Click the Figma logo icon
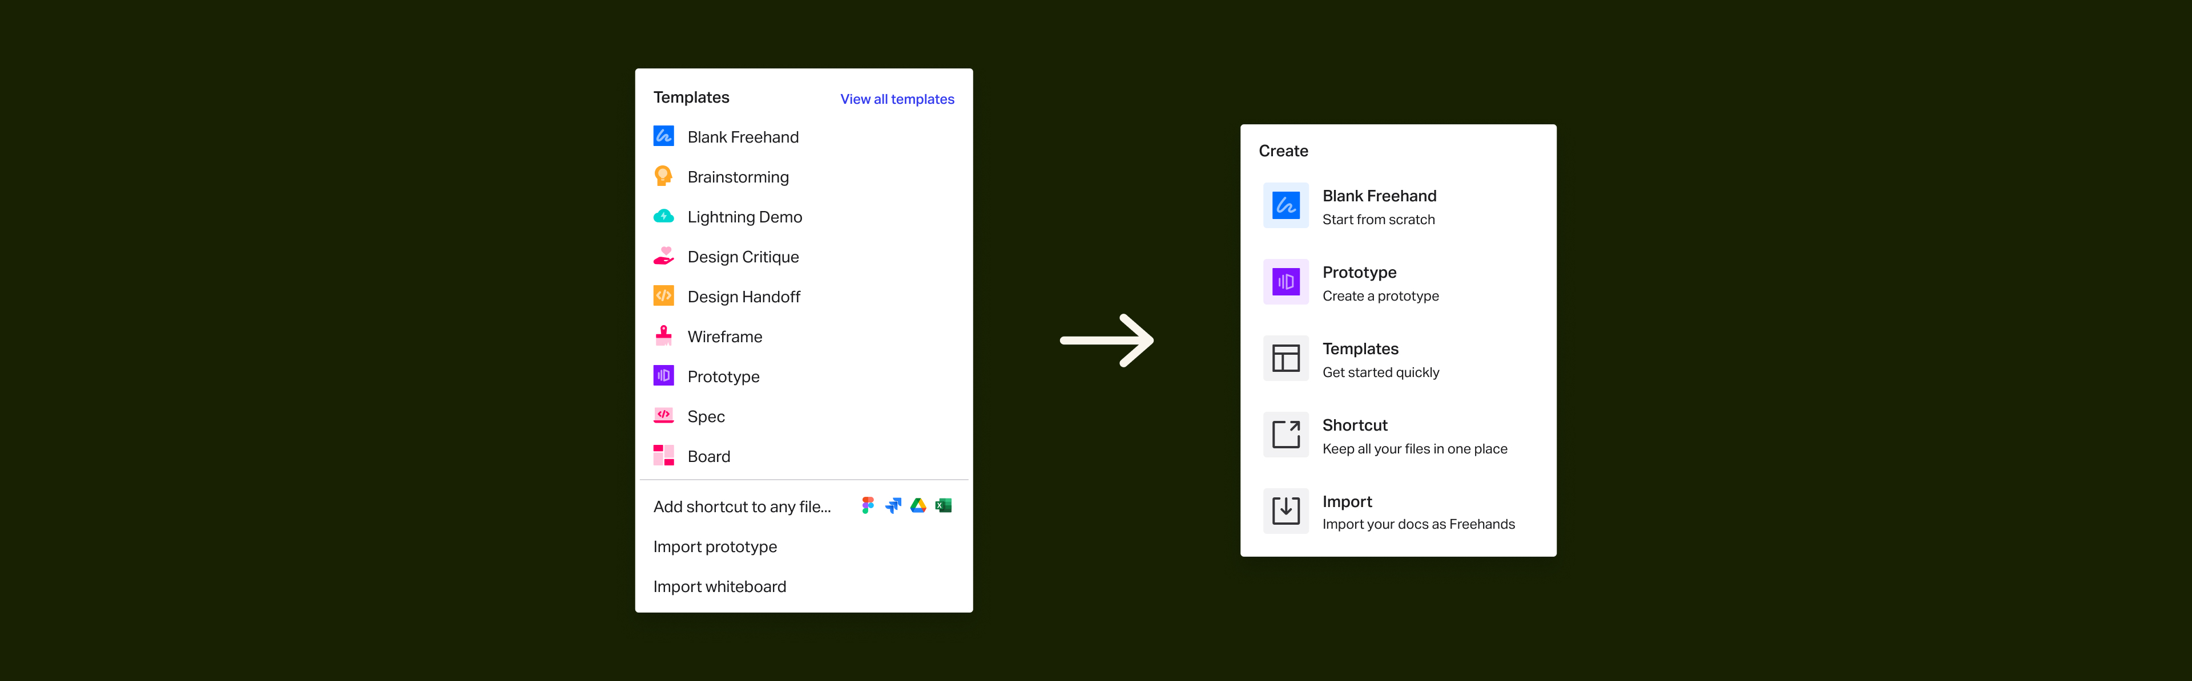 pyautogui.click(x=867, y=506)
